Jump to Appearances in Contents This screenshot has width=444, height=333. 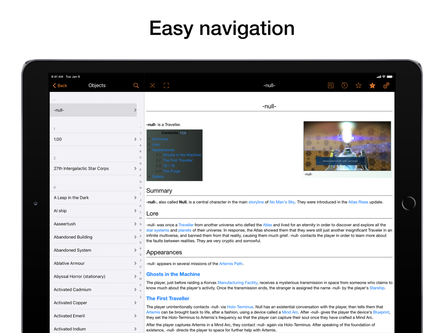[163, 150]
